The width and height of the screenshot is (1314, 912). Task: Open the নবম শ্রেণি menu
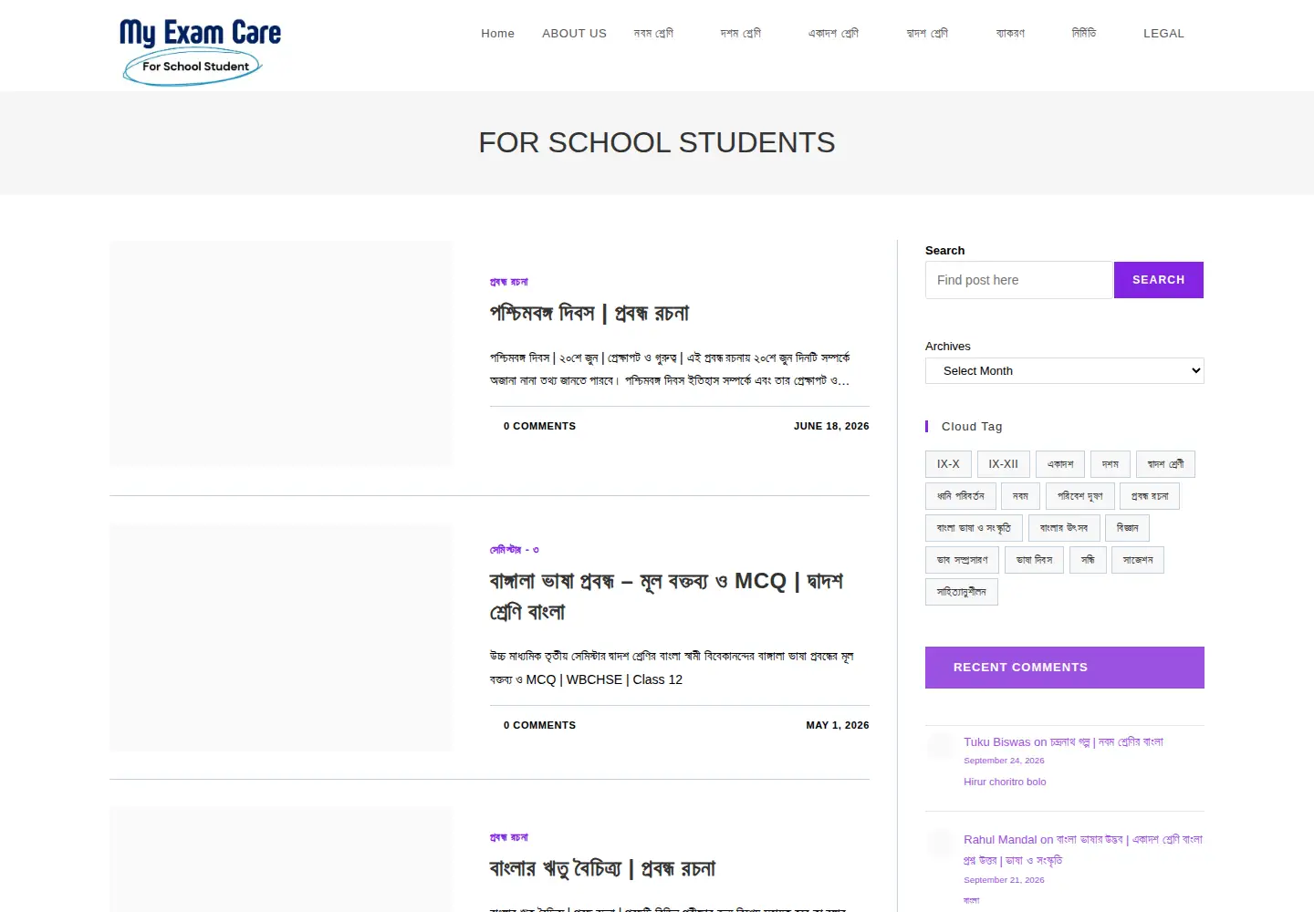coord(654,34)
